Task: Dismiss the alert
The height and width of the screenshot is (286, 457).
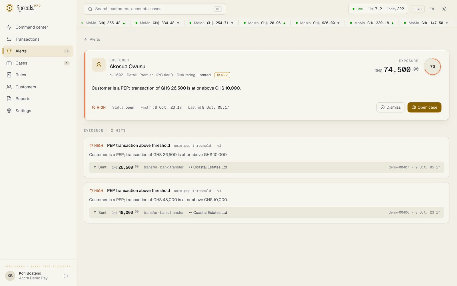Action: pos(390,107)
